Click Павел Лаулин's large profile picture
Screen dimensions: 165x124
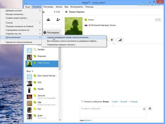[73, 26]
